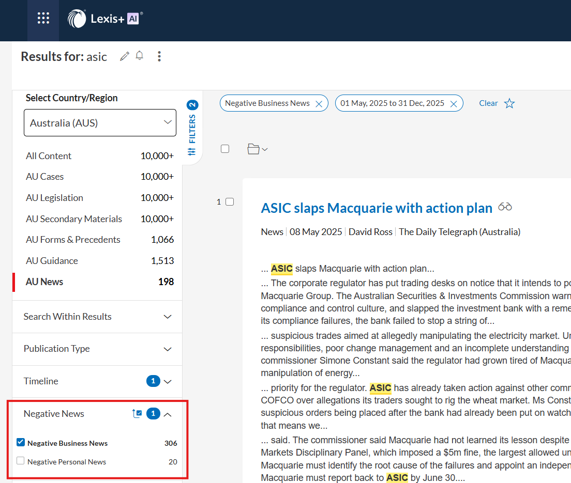Create an alert with the bell icon

click(140, 56)
